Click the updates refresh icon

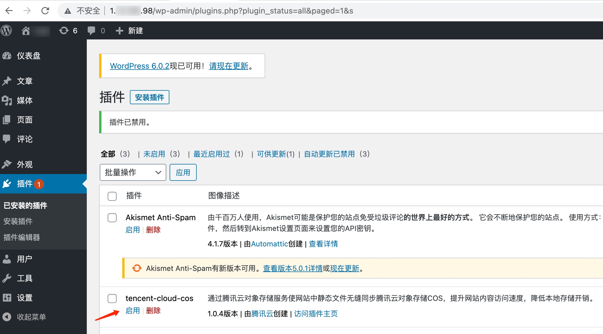click(x=64, y=30)
